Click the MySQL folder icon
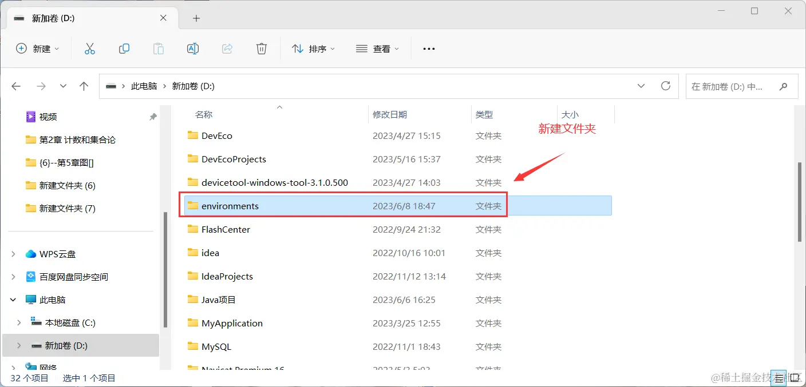Viewport: 806px width, 387px height. pos(193,346)
